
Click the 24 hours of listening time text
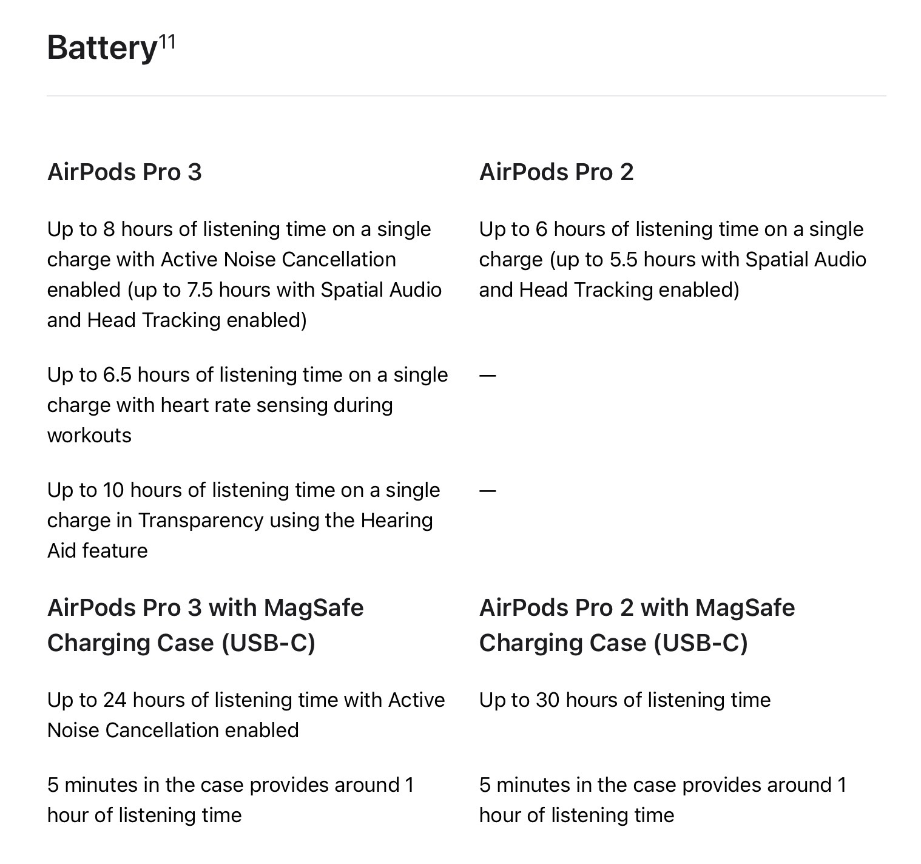click(246, 715)
